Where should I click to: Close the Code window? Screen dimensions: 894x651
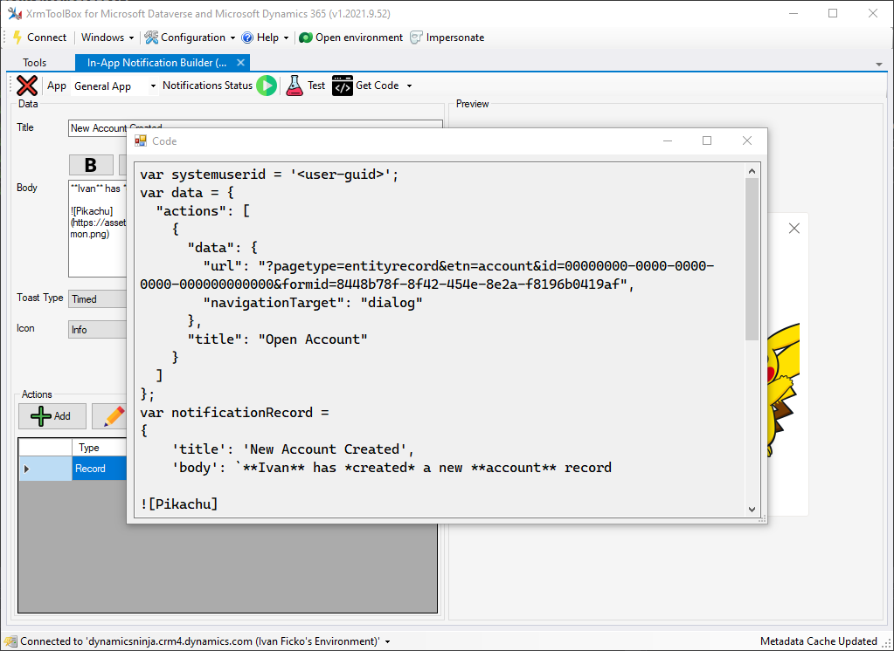coord(747,140)
